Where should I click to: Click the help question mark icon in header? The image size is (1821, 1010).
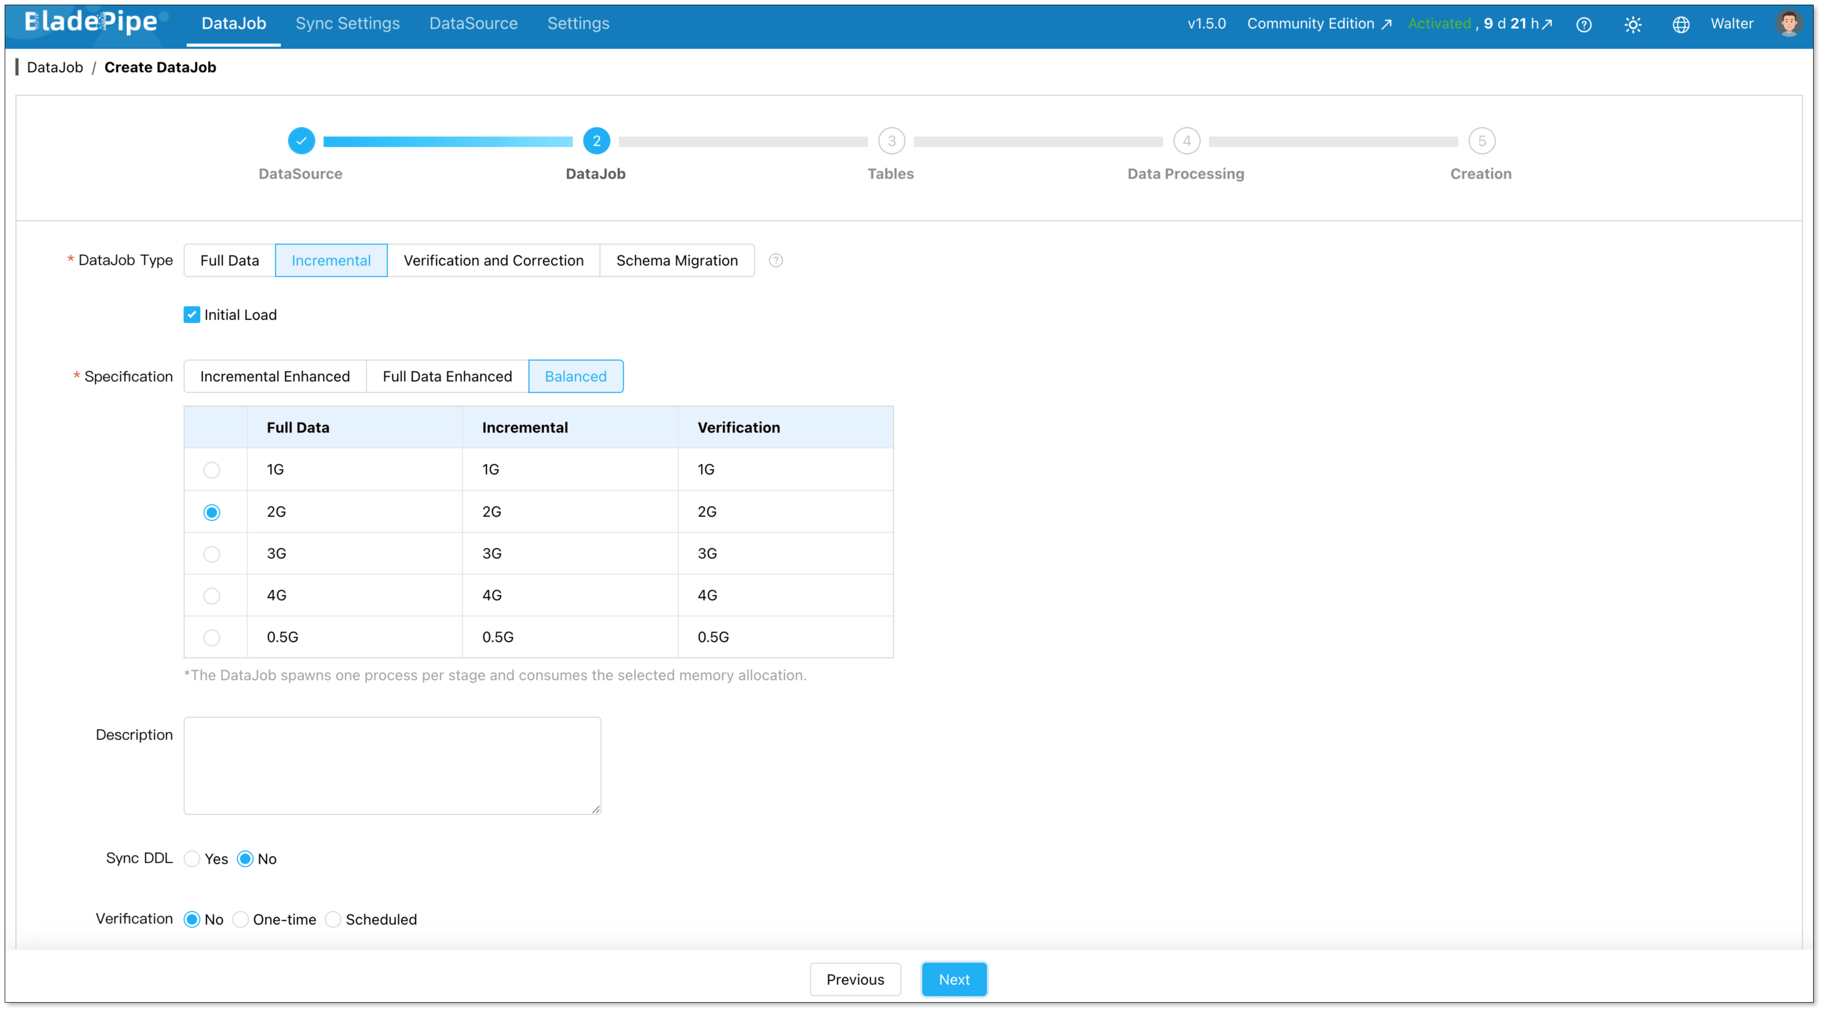coord(1584,25)
